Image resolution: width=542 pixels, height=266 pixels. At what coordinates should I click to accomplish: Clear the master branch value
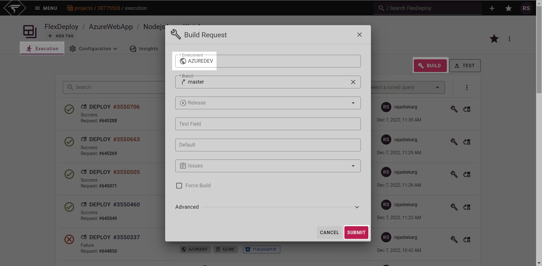tap(353, 82)
